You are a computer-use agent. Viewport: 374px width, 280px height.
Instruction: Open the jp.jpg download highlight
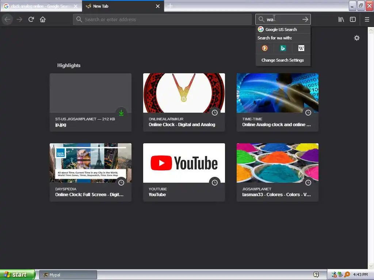[91, 102]
